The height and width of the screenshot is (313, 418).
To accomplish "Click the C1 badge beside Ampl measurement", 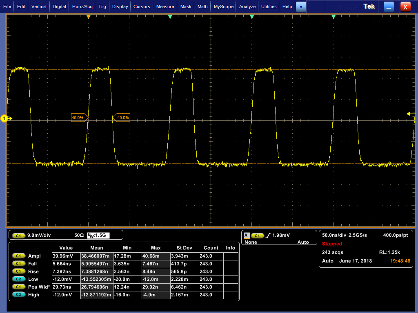I will pos(19,256).
